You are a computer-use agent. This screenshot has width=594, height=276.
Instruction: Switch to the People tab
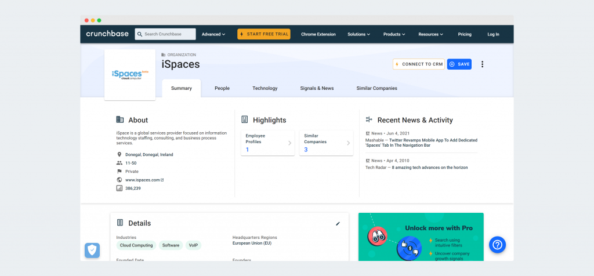tap(222, 88)
